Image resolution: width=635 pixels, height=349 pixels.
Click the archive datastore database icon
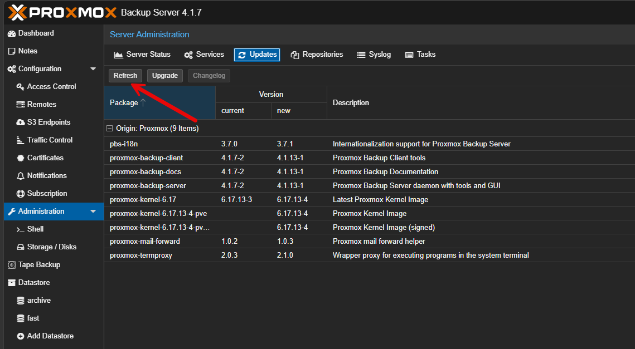point(20,301)
